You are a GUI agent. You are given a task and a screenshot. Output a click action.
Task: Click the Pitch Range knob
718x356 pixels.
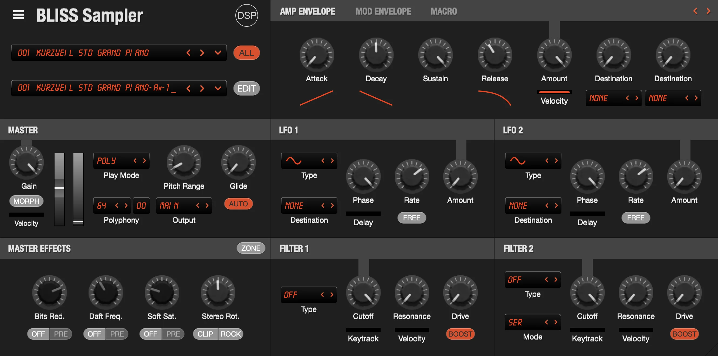coord(184,162)
